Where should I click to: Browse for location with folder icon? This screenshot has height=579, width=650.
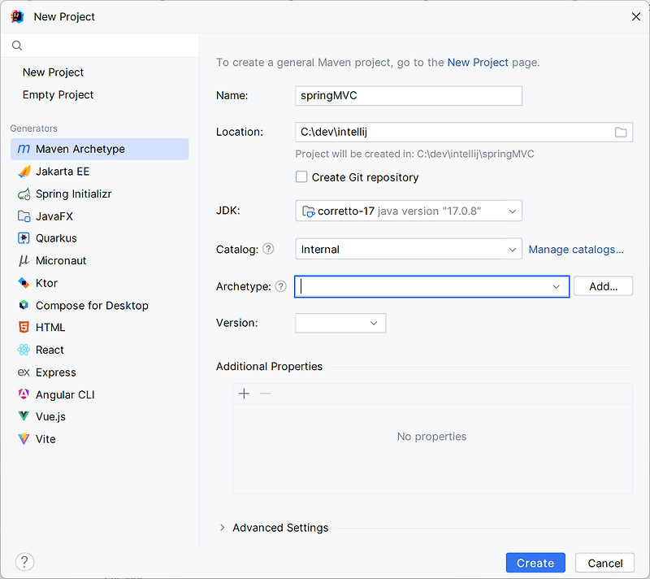click(621, 132)
